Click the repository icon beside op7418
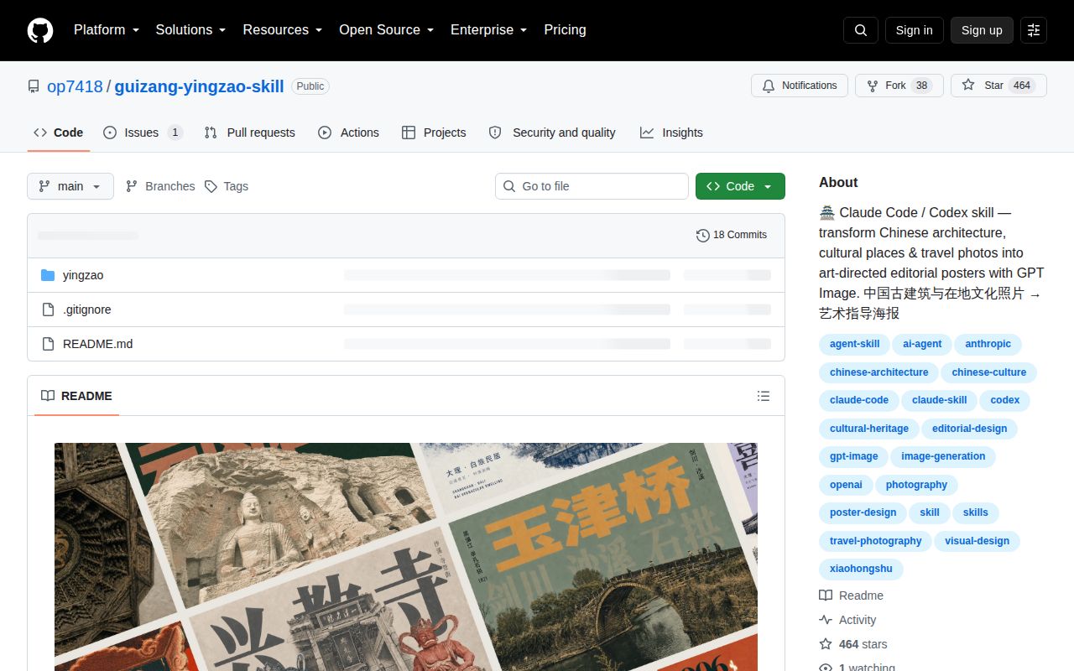The width and height of the screenshot is (1074, 671). [34, 86]
